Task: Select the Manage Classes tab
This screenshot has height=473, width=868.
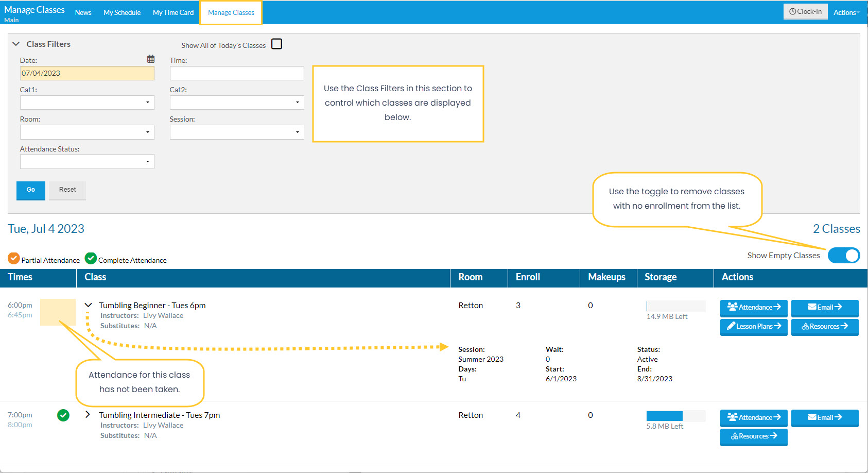Action: [x=231, y=12]
